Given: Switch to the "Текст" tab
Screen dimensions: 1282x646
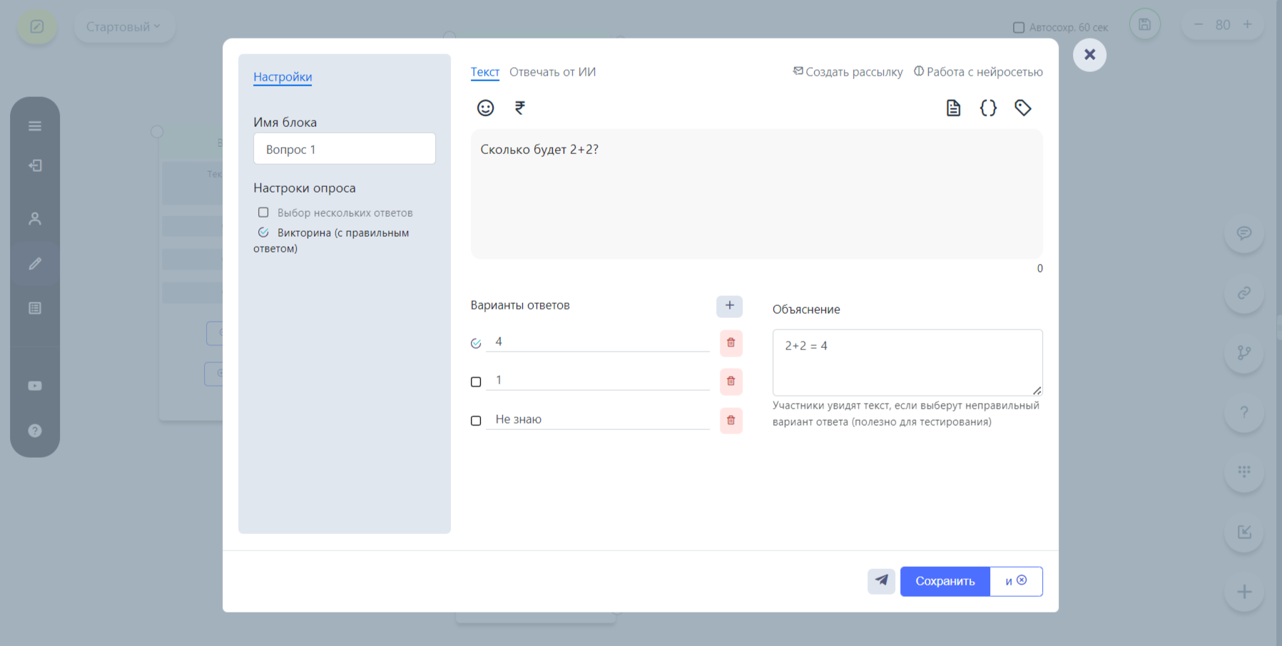Looking at the screenshot, I should (x=485, y=72).
